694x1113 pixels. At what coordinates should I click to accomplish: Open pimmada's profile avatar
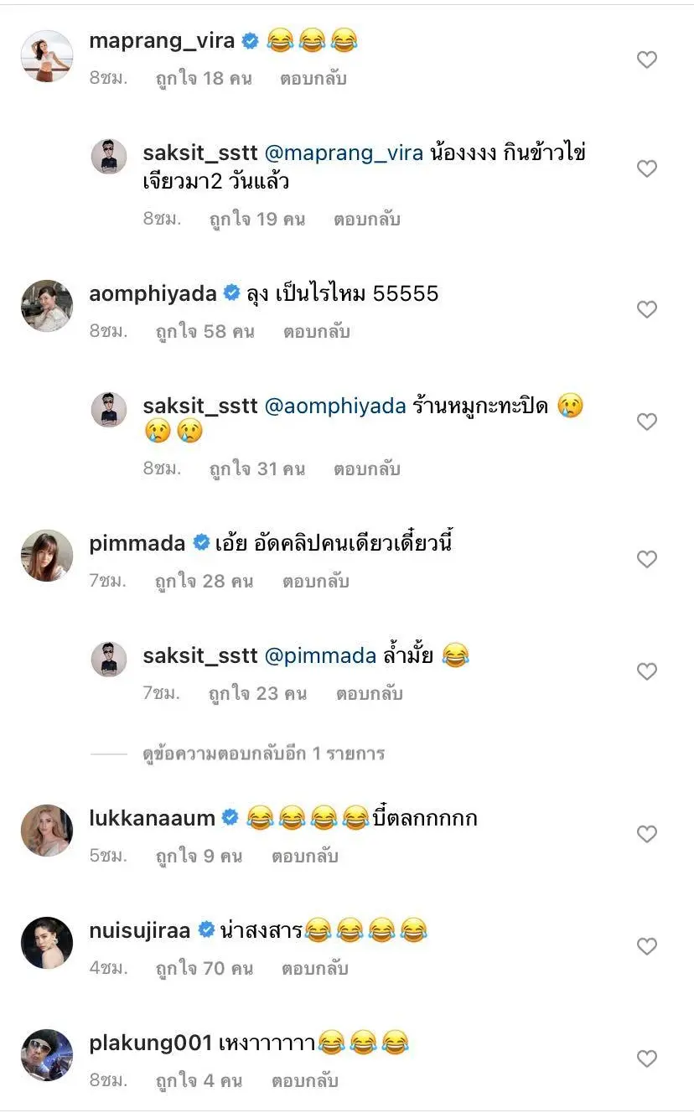(x=47, y=555)
